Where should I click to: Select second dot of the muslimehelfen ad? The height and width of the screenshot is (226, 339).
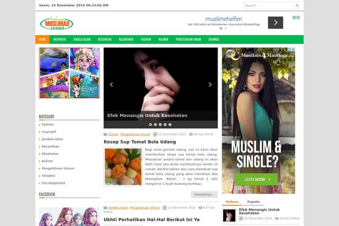226,28
